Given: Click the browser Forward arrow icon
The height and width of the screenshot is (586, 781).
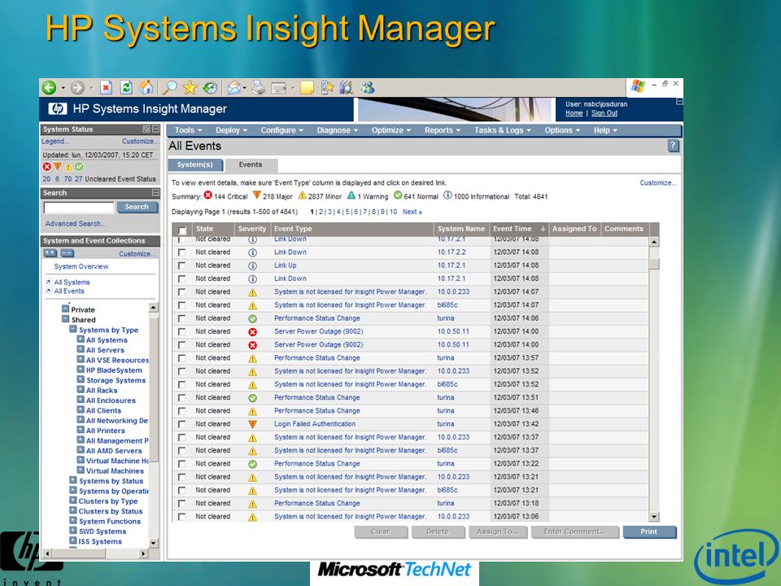Looking at the screenshot, I should [x=77, y=88].
